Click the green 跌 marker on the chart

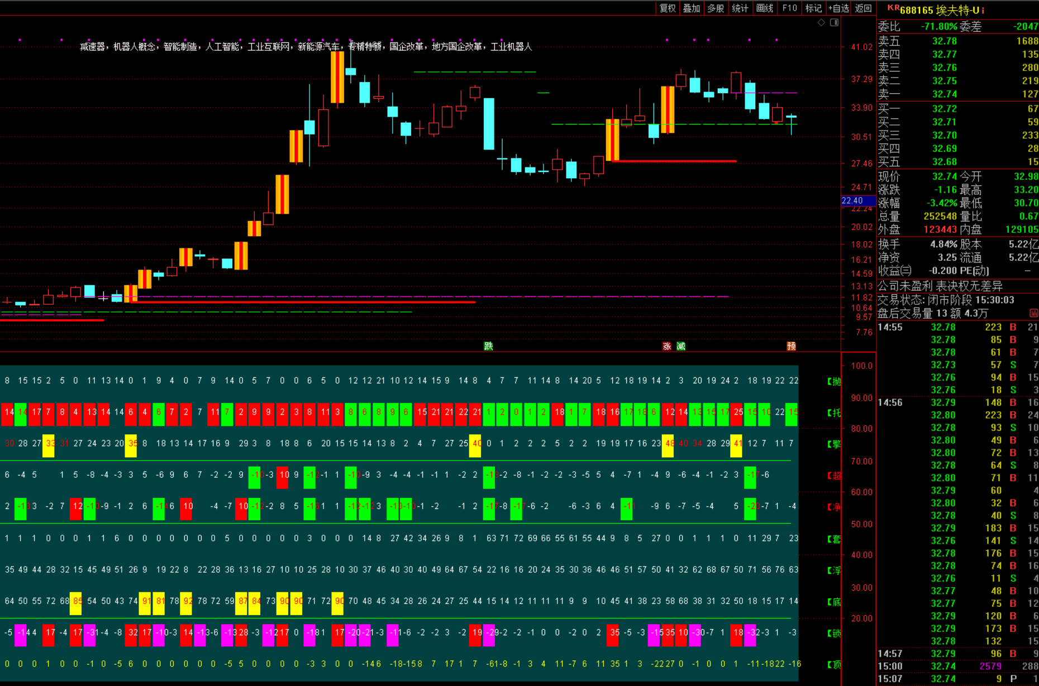(489, 346)
